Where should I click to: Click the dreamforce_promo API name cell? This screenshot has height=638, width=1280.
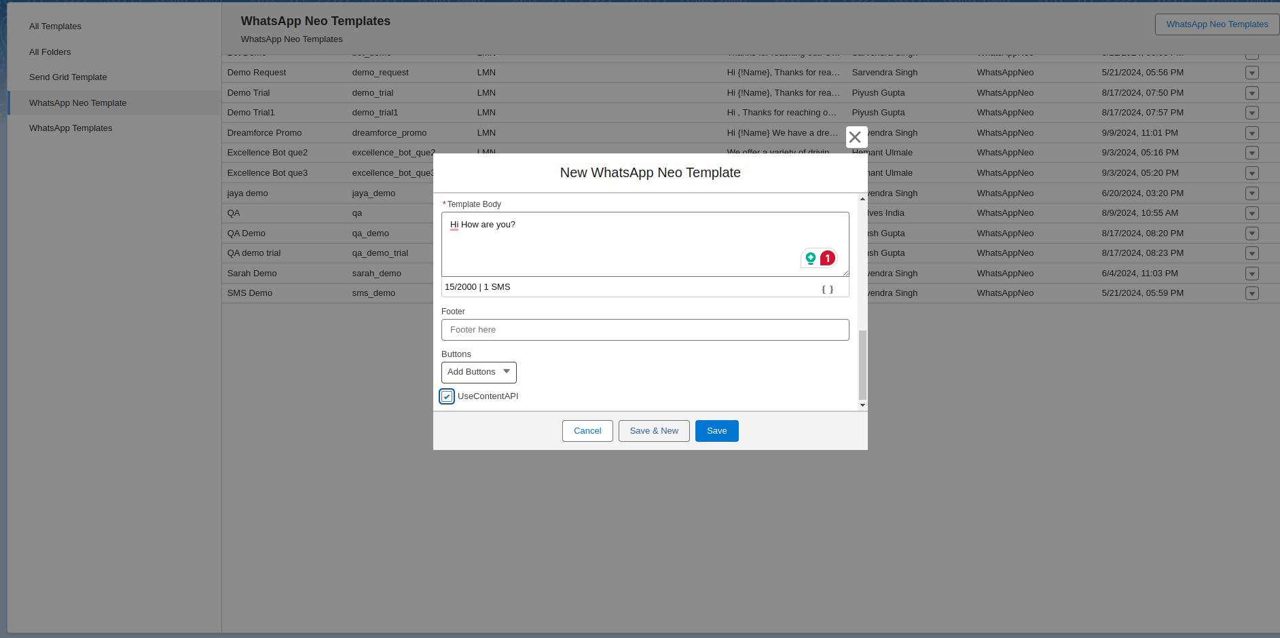pos(389,133)
